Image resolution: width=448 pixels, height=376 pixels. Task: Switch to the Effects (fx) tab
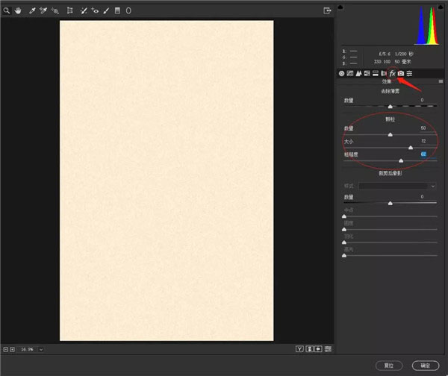[x=392, y=73]
